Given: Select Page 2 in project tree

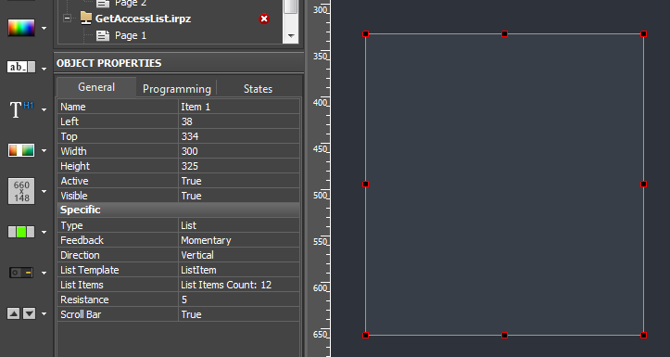Looking at the screenshot, I should 131,4.
